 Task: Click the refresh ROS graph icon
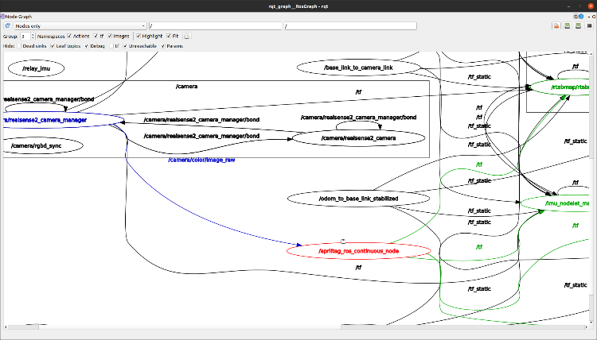click(7, 25)
